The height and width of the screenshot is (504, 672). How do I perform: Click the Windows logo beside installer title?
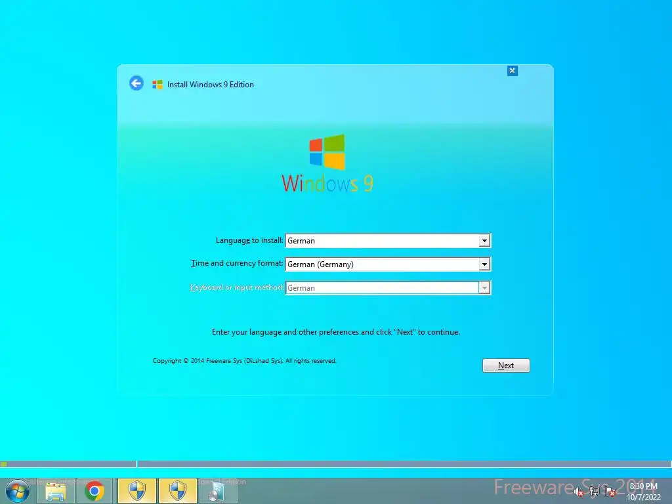[157, 85]
